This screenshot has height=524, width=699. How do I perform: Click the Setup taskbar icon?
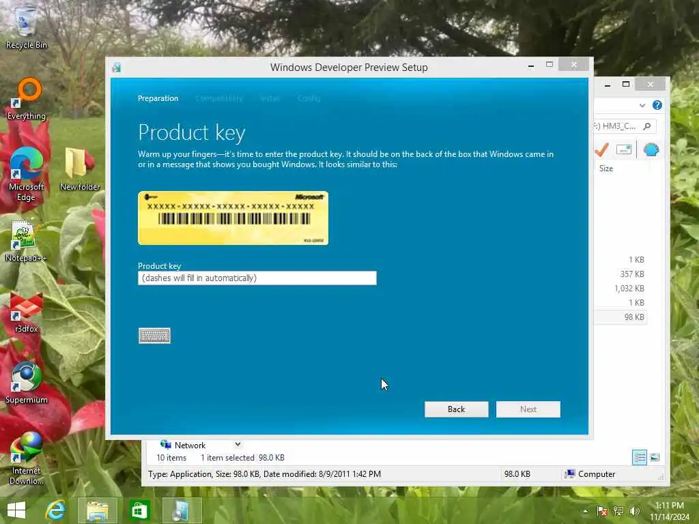182,510
